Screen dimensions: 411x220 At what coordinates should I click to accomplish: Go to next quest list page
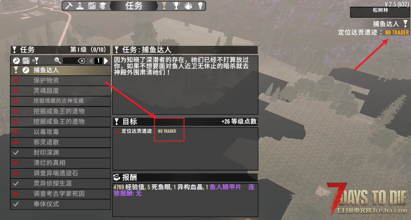coord(106,61)
